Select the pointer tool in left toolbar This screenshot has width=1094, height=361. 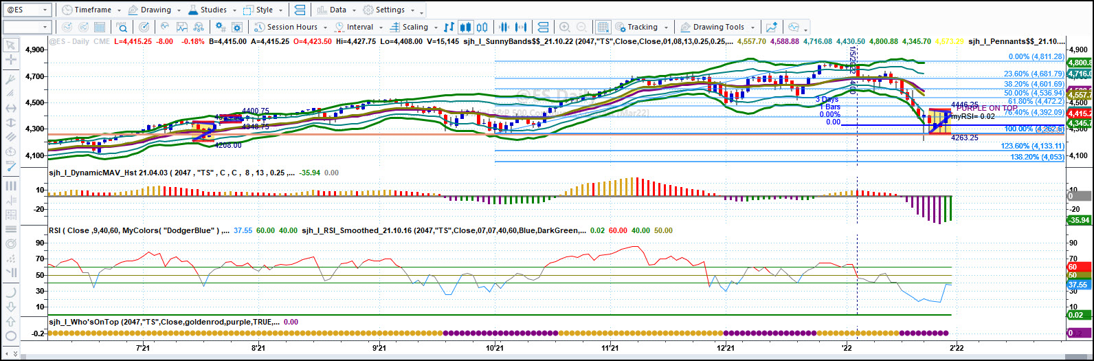11,45
